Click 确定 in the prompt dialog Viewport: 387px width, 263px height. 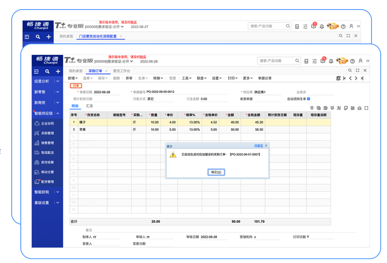coord(216,172)
